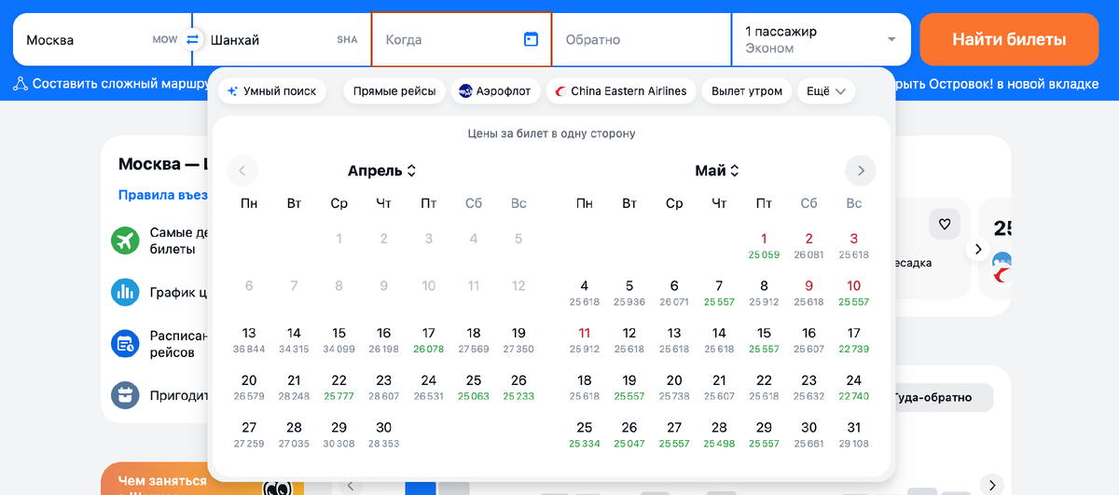Select April 15 priced 34 099
This screenshot has height=495, width=1119.
(x=339, y=339)
